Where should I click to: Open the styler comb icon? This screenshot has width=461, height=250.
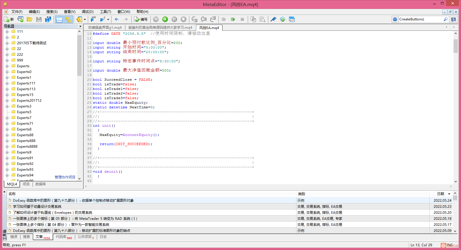pyautogui.click(x=273, y=19)
